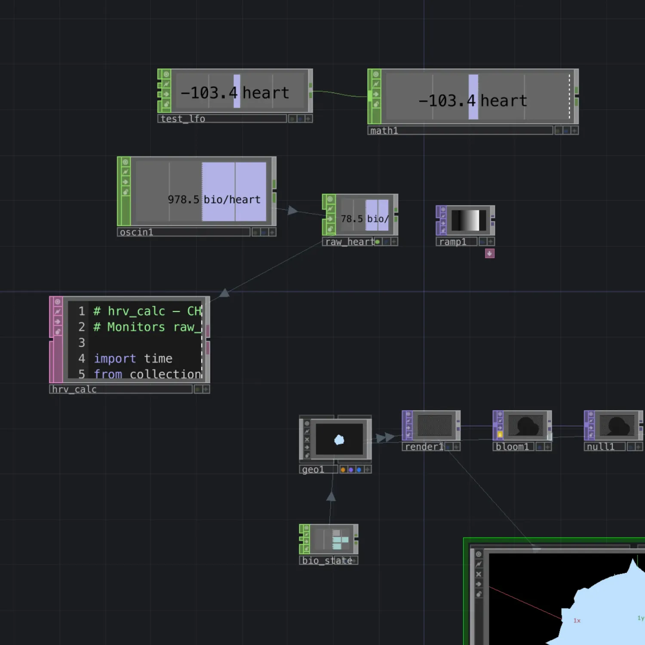Viewport: 645px width, 645px height.
Task: Click the null1 viewer thumbnail
Action: [617, 425]
